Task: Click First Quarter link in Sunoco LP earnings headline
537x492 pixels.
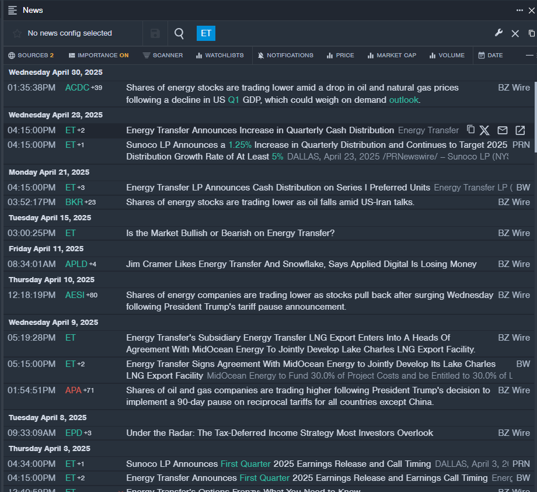Action: (246, 464)
